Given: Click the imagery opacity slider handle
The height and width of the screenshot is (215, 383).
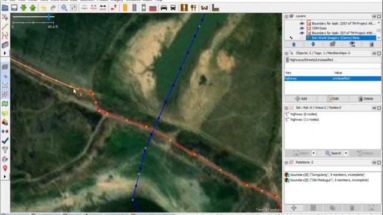Looking at the screenshot, I should 49,17.
